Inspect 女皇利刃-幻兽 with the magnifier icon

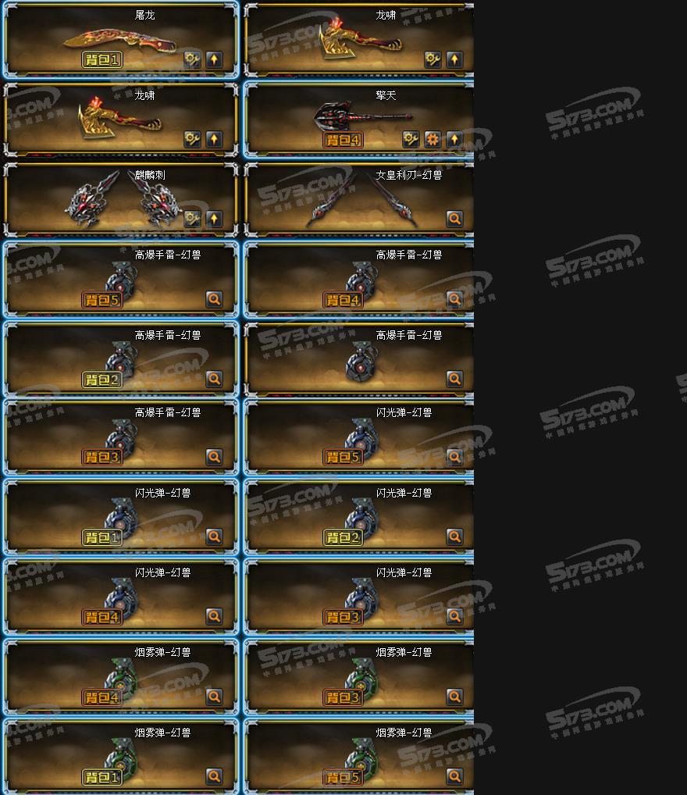[x=454, y=219]
